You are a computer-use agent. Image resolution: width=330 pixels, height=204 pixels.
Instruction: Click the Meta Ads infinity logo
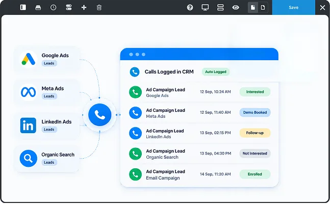click(x=29, y=92)
